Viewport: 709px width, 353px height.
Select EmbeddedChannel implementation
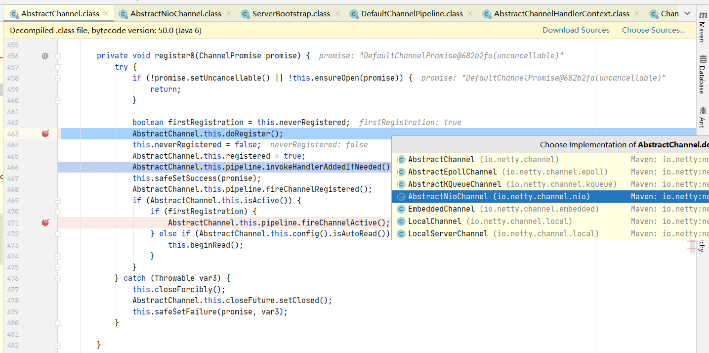(x=550, y=209)
